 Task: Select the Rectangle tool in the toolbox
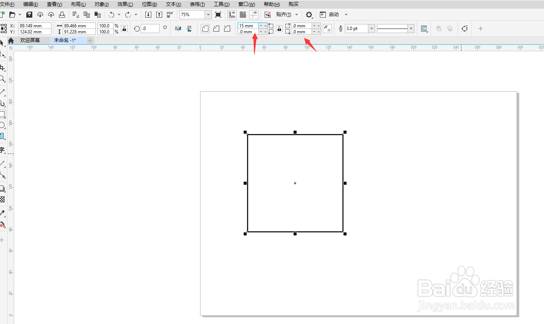(x=2, y=114)
